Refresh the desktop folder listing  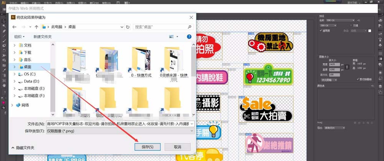point(127,27)
